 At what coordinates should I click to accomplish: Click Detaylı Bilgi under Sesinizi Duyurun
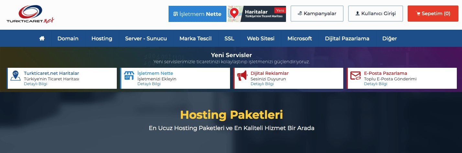pyautogui.click(x=262, y=84)
